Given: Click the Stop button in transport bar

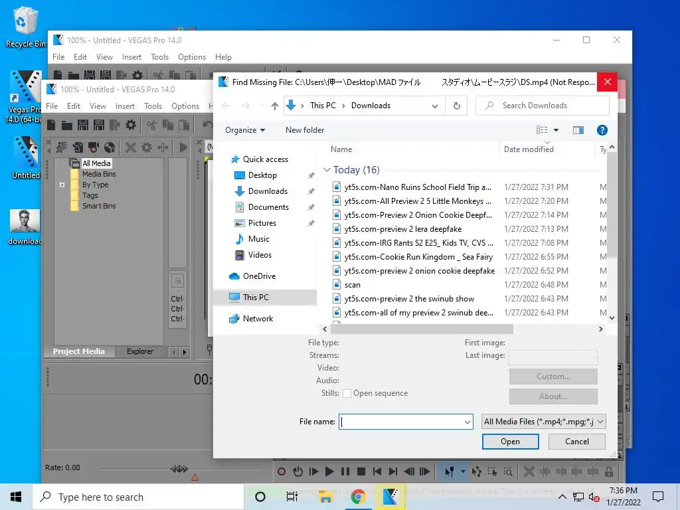Looking at the screenshot, I should pos(361,471).
